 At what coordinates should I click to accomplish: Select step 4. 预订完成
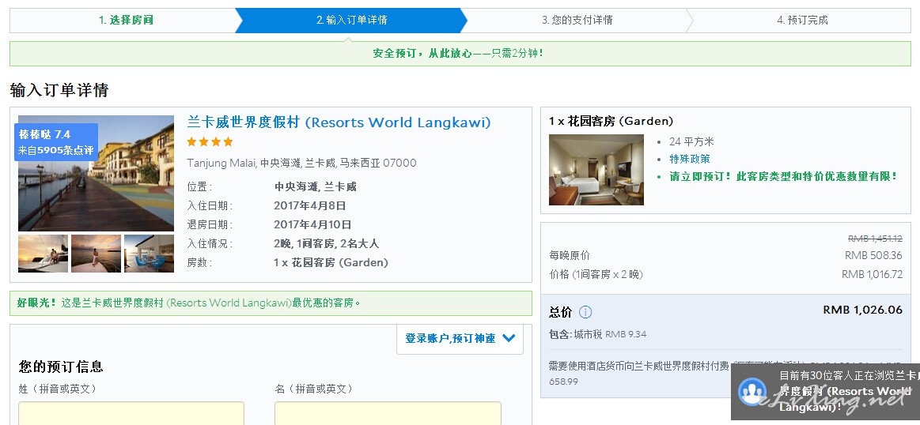802,20
